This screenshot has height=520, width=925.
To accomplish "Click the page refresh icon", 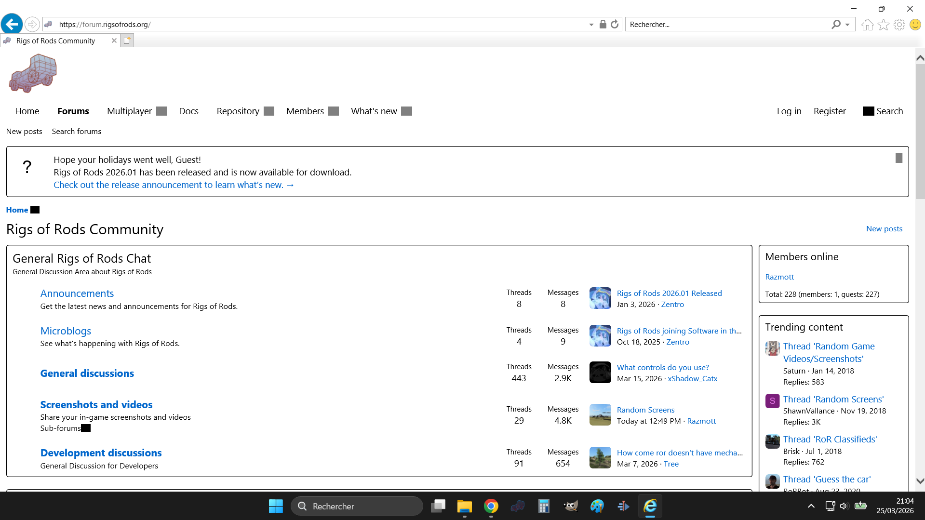I will tap(615, 24).
